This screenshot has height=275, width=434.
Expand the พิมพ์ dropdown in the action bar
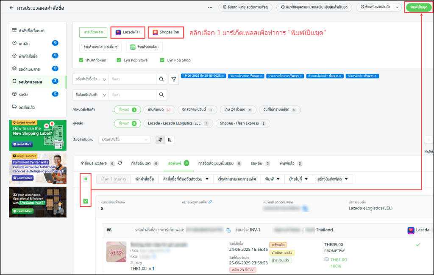(272, 179)
